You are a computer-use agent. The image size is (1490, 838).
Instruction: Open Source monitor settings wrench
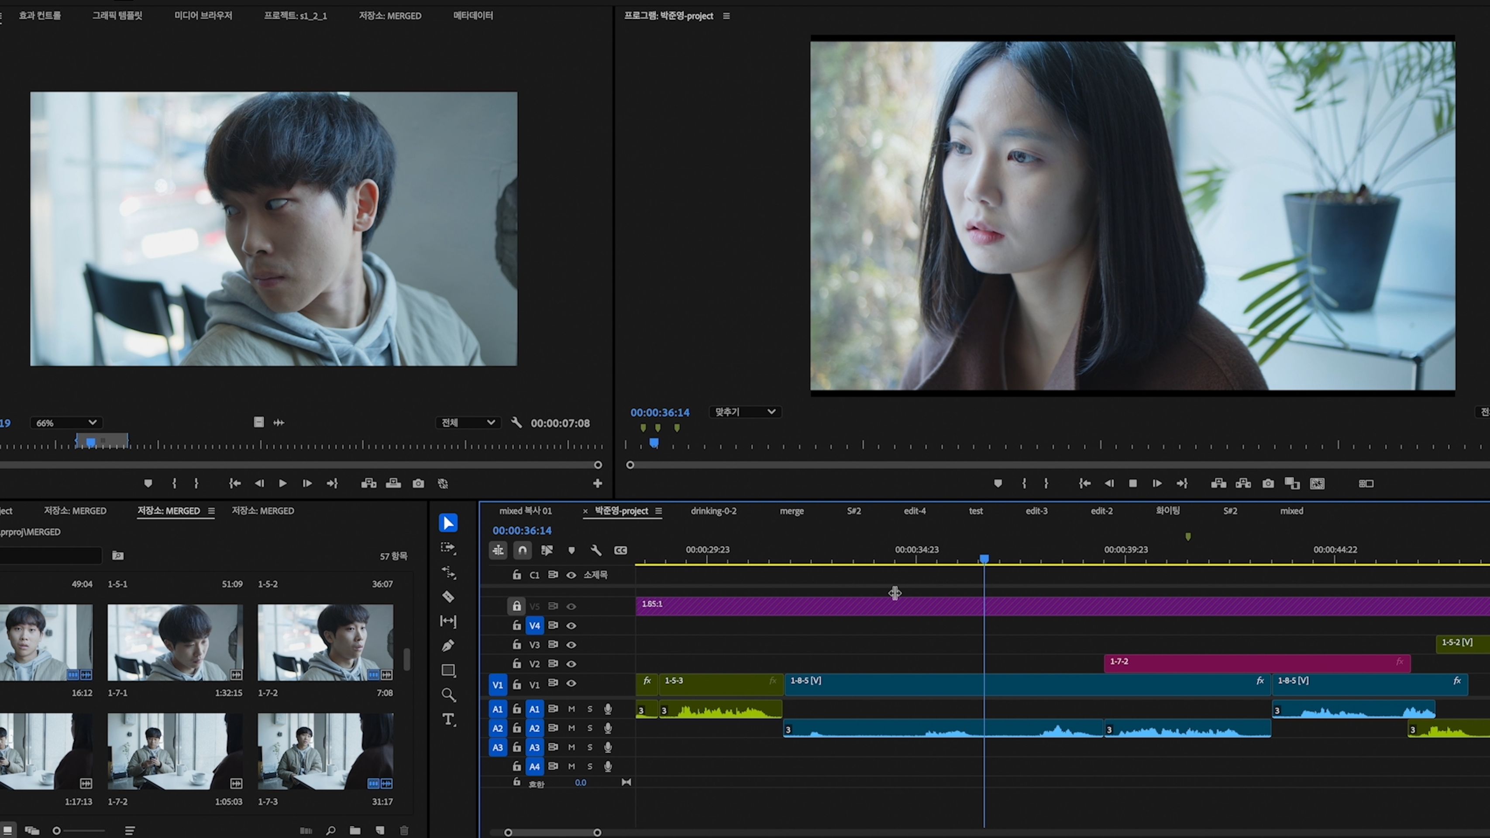[x=516, y=423]
